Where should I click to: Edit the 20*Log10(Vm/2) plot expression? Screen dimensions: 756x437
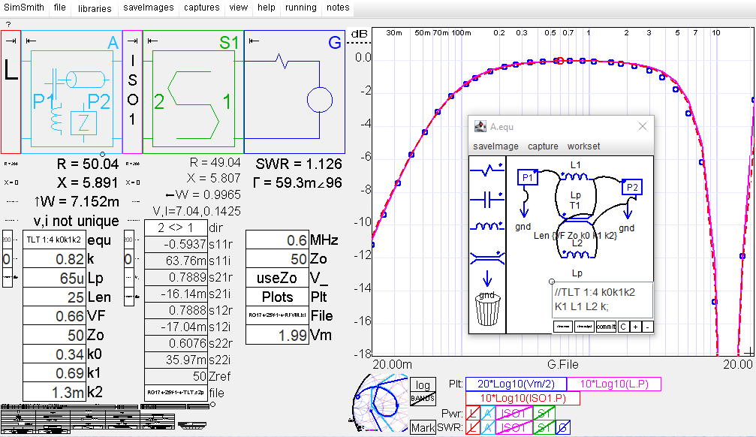(516, 384)
